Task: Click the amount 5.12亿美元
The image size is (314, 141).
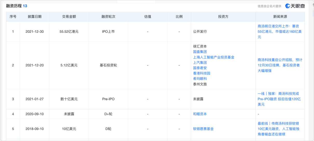Action: tap(69, 65)
